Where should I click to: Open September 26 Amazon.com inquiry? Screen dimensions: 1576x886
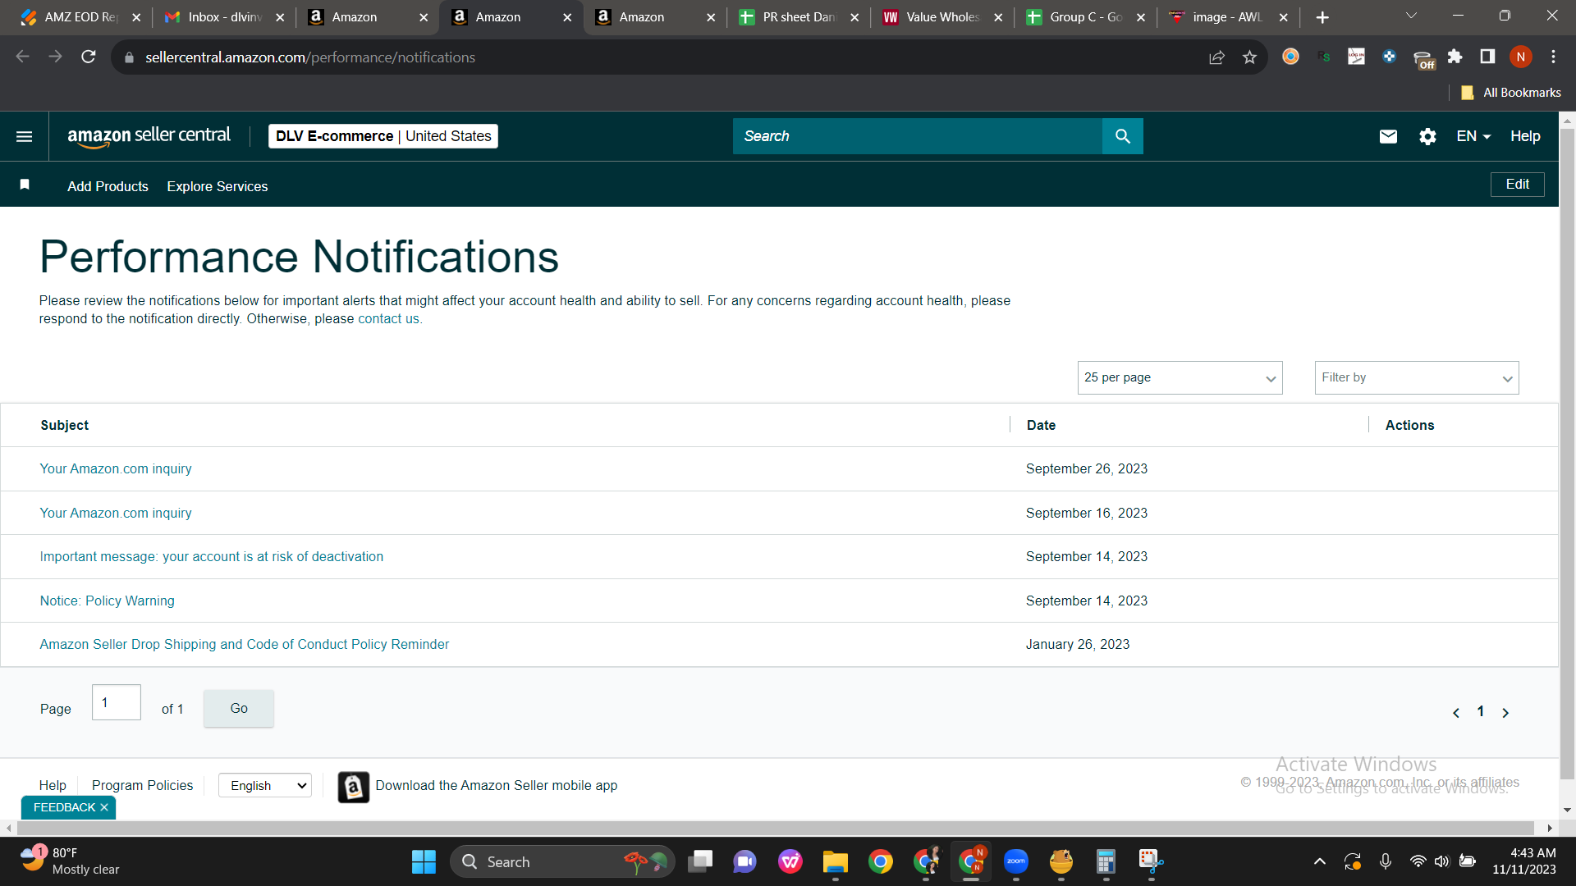[x=116, y=468]
